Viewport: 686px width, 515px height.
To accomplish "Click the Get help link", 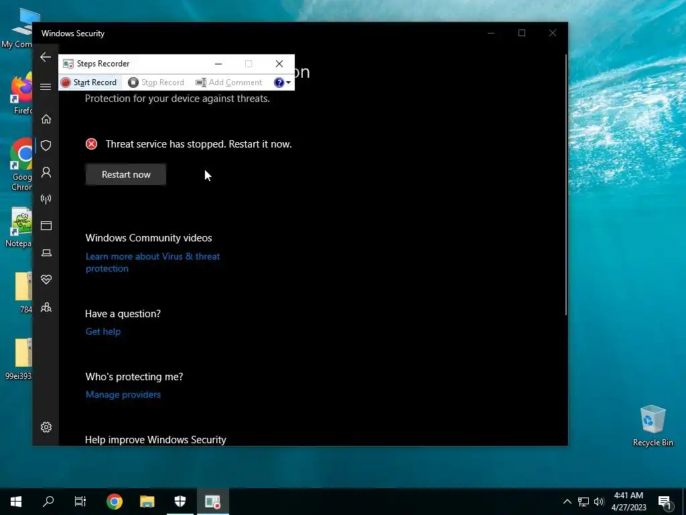I will click(103, 331).
